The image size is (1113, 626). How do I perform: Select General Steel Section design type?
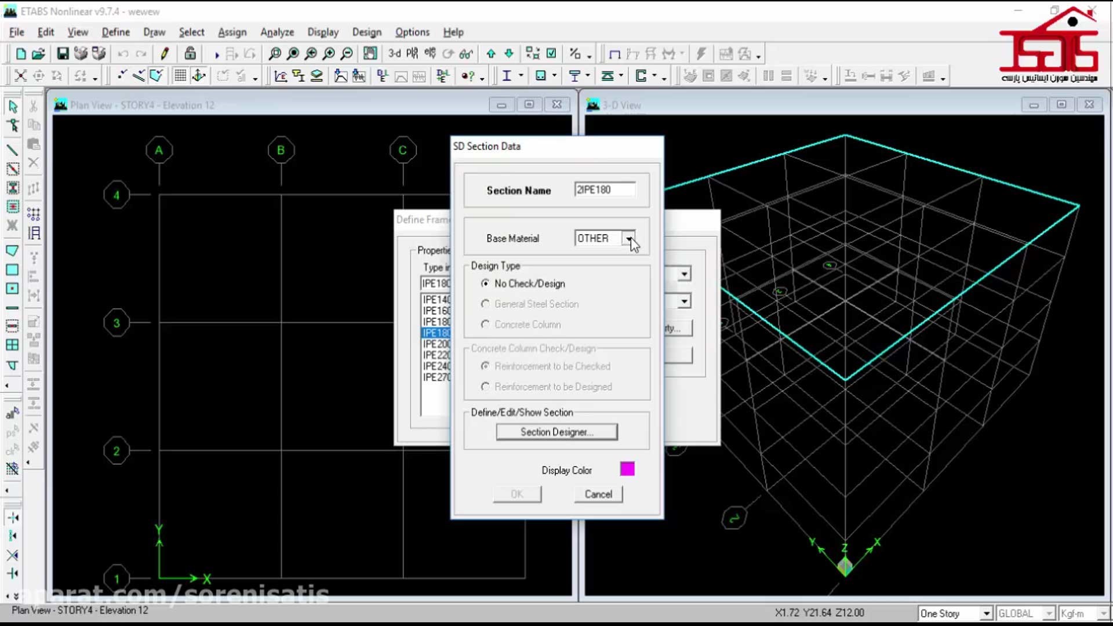[x=485, y=304]
